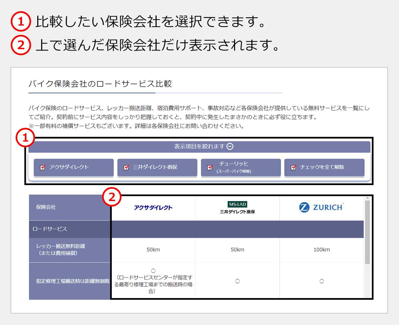Screen dimensions: 399x325
Task: Click the アクサダイレクト logo in table header
Action: coord(153,208)
